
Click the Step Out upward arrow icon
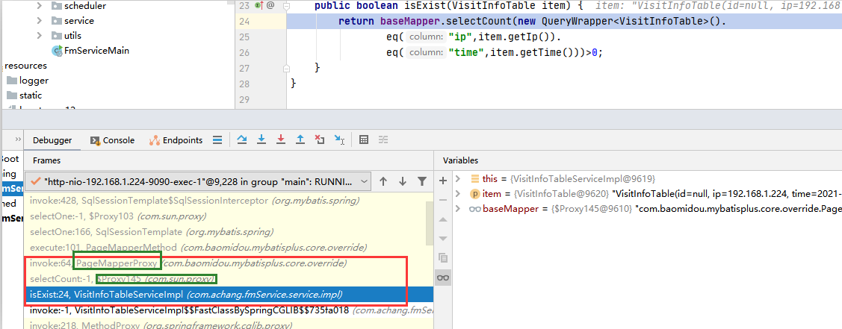[x=300, y=140]
